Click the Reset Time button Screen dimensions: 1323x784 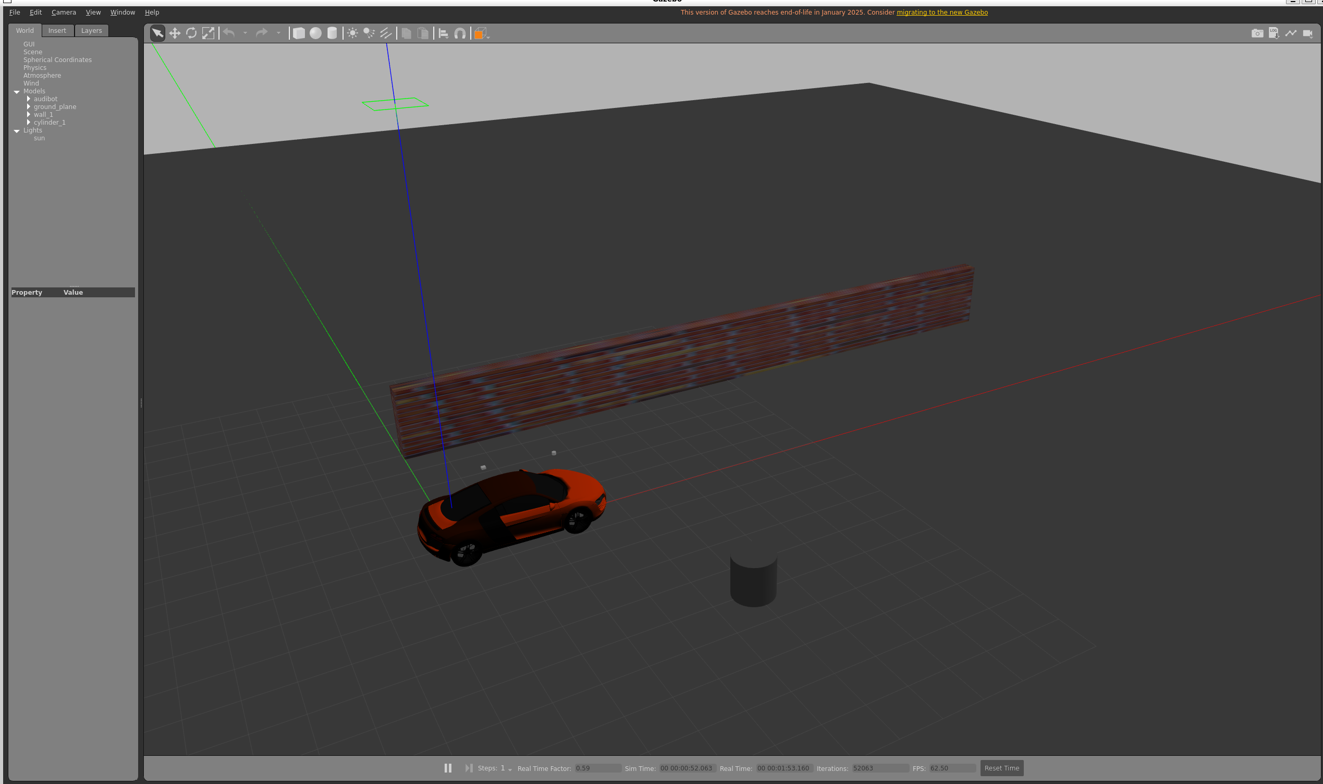[x=1001, y=768]
